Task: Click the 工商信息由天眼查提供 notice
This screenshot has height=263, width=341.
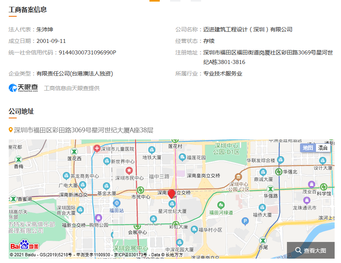Action: click(72, 88)
